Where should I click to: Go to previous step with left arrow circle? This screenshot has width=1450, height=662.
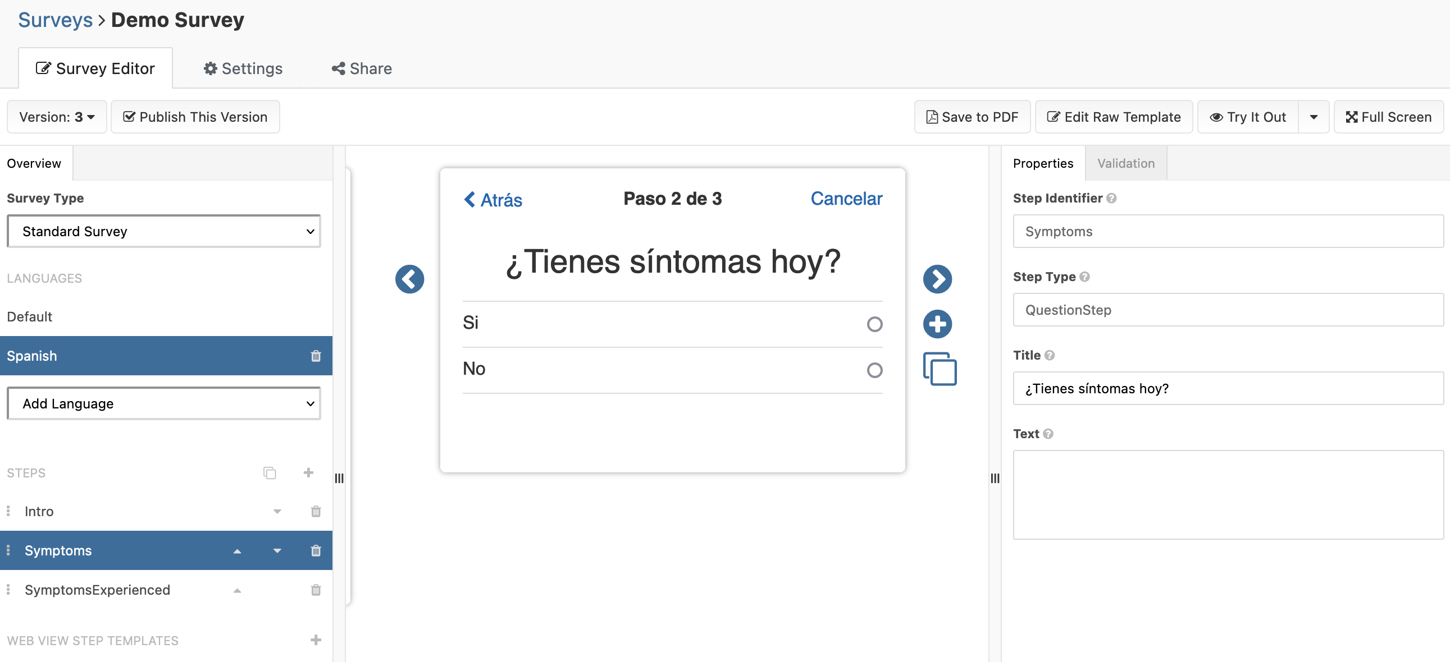point(409,279)
